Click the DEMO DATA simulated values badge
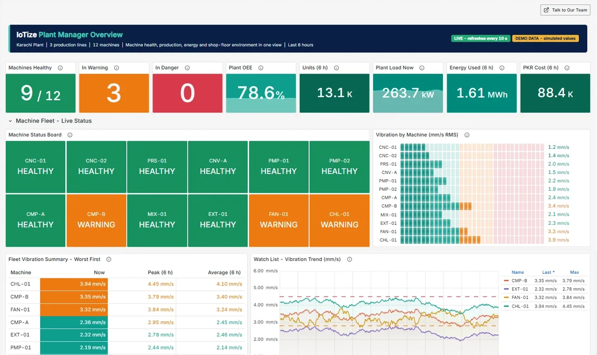 point(545,38)
